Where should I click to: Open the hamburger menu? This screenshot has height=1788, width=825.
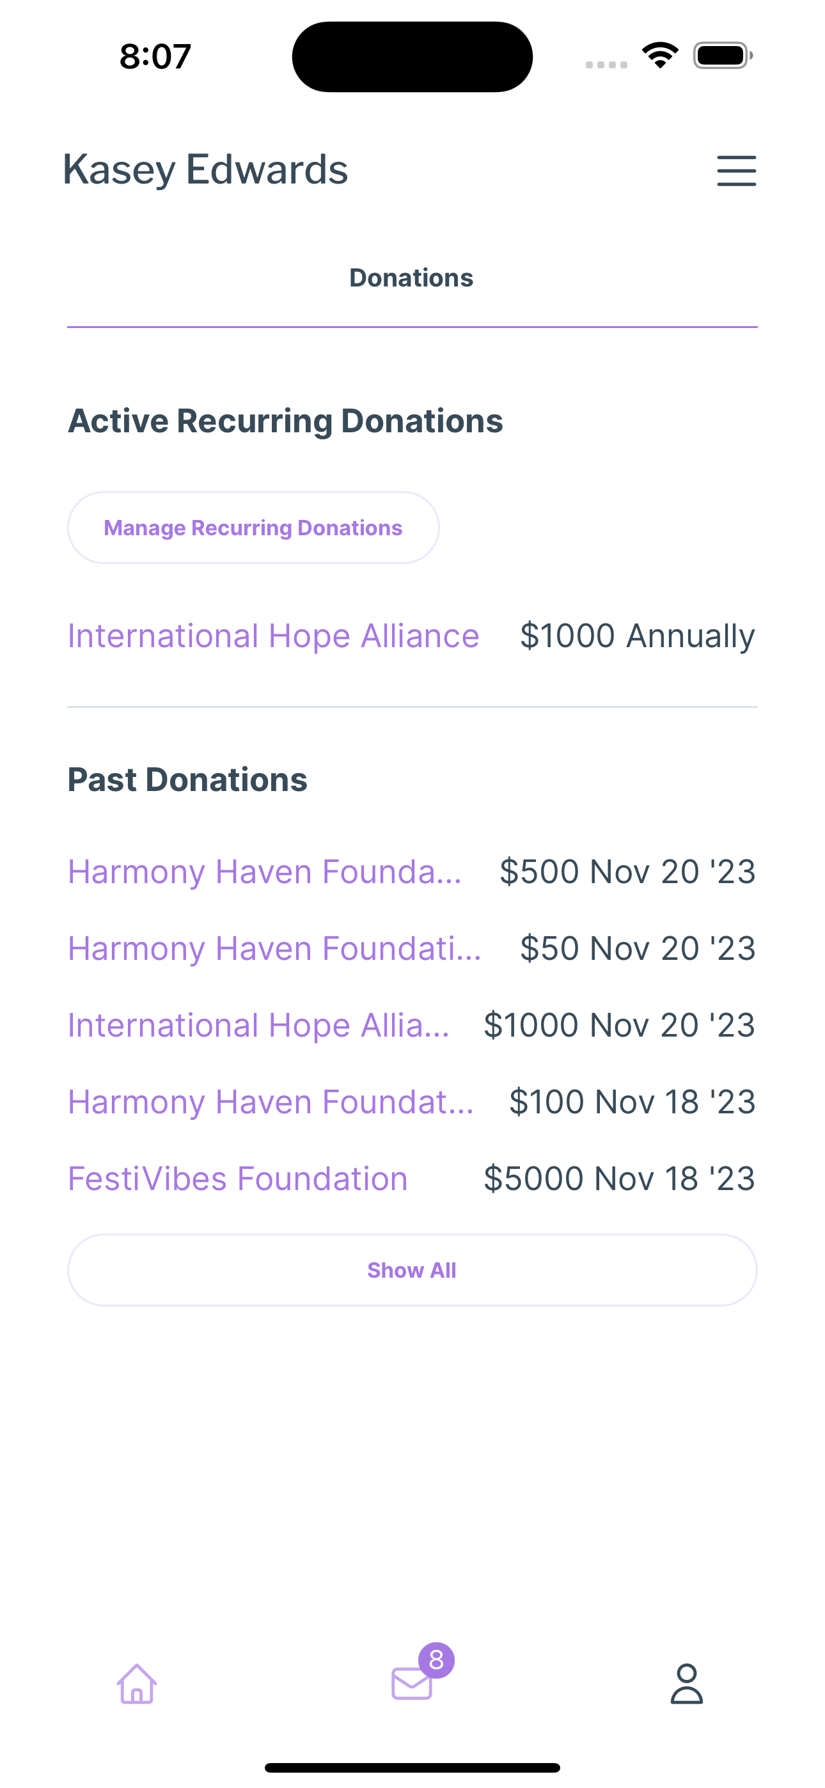(736, 171)
